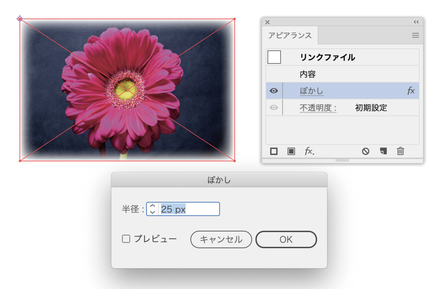Click the リンクファイル thumbnail swatch
This screenshot has height=289, width=443.
[x=274, y=57]
